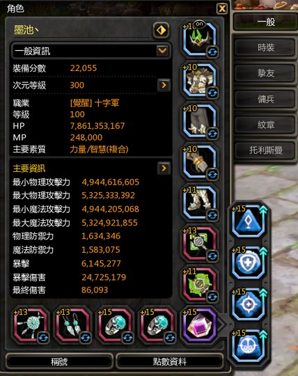Click the +15 blue triangle rune icon
298x376 pixels.
click(x=249, y=221)
